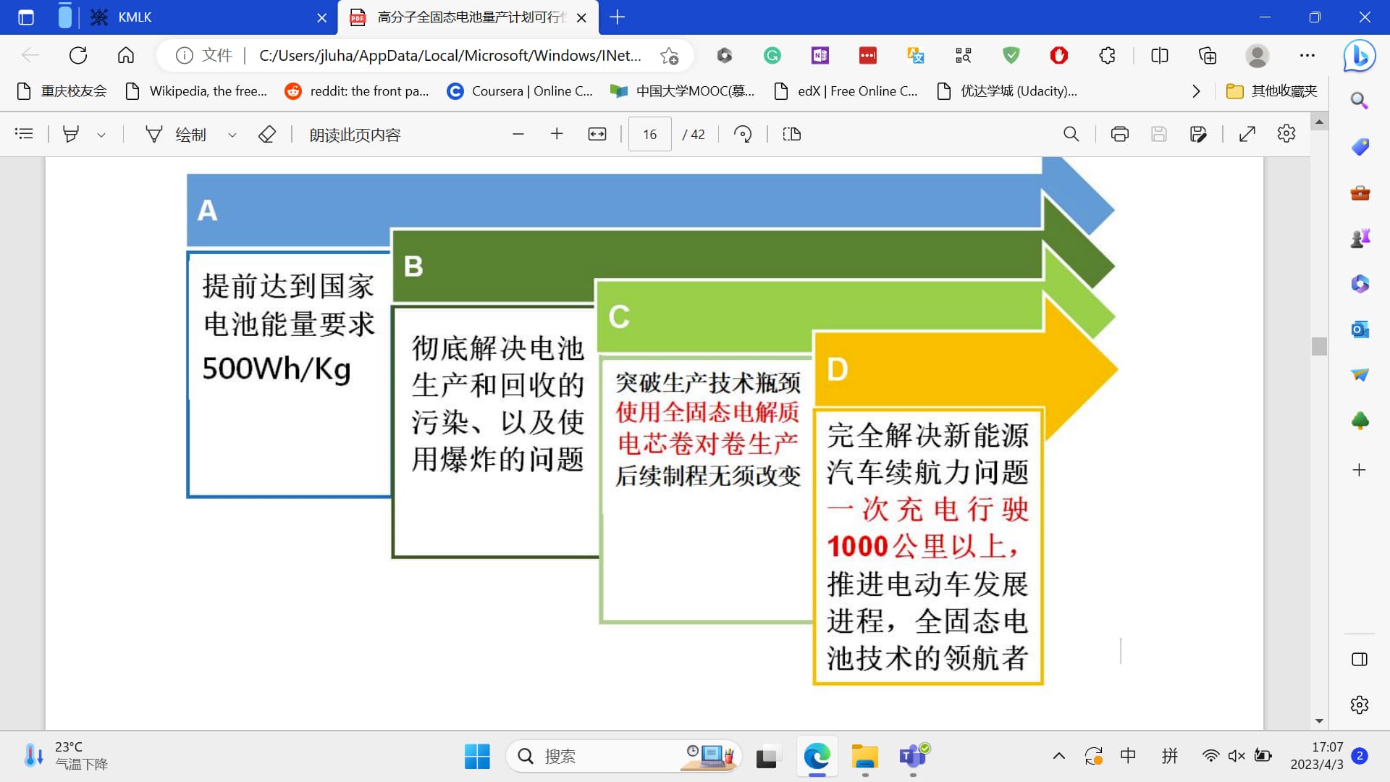Toggle page view layout button
Image resolution: width=1390 pixels, height=782 pixels.
click(791, 134)
